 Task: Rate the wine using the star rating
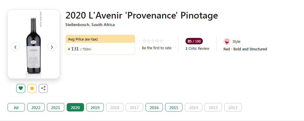click(153, 41)
